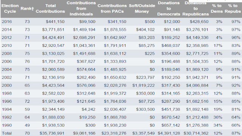242x136 pixels.
Task: Sort by the % to Repubs header
Action: pos(233,8)
